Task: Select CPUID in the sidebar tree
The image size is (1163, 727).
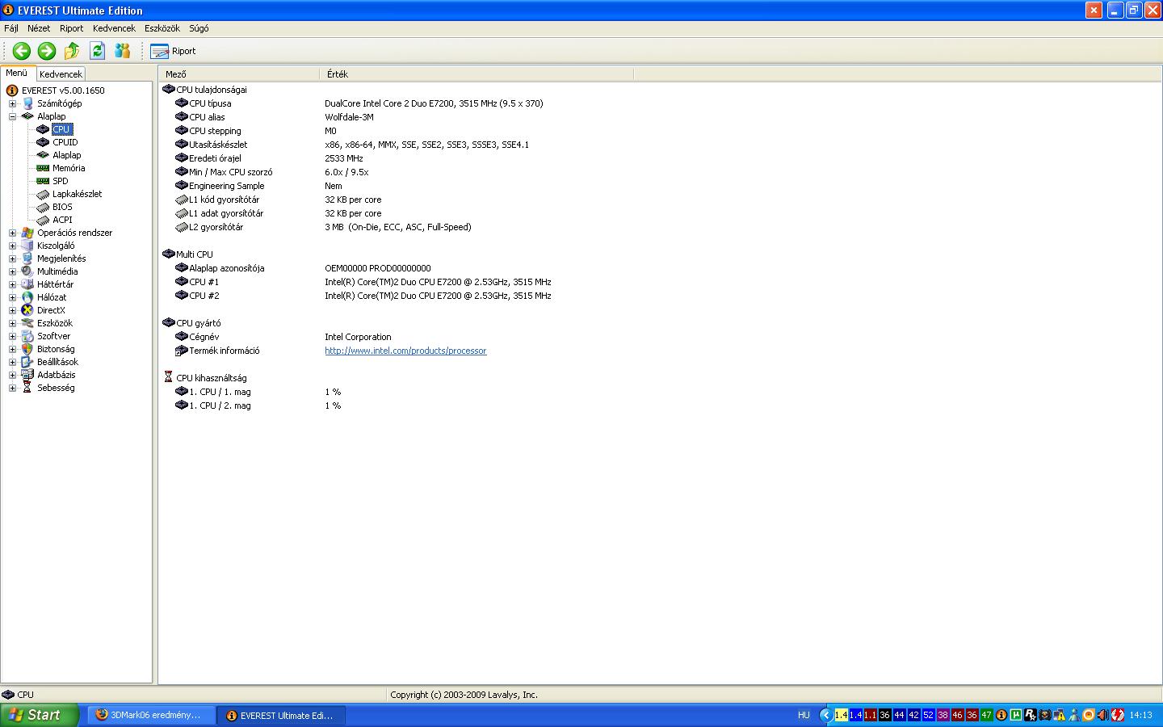Action: click(x=65, y=142)
